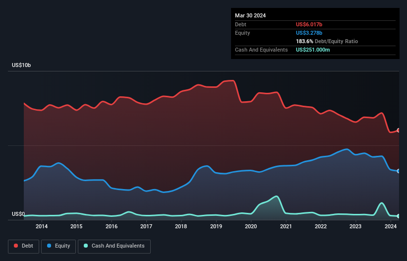This screenshot has width=407, height=261.
Task: Click the US$3.278b equity value
Action: point(309,33)
